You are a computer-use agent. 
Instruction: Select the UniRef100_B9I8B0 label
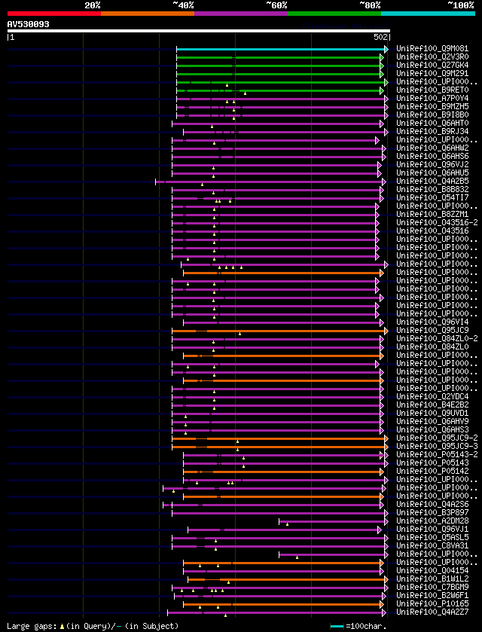point(432,114)
